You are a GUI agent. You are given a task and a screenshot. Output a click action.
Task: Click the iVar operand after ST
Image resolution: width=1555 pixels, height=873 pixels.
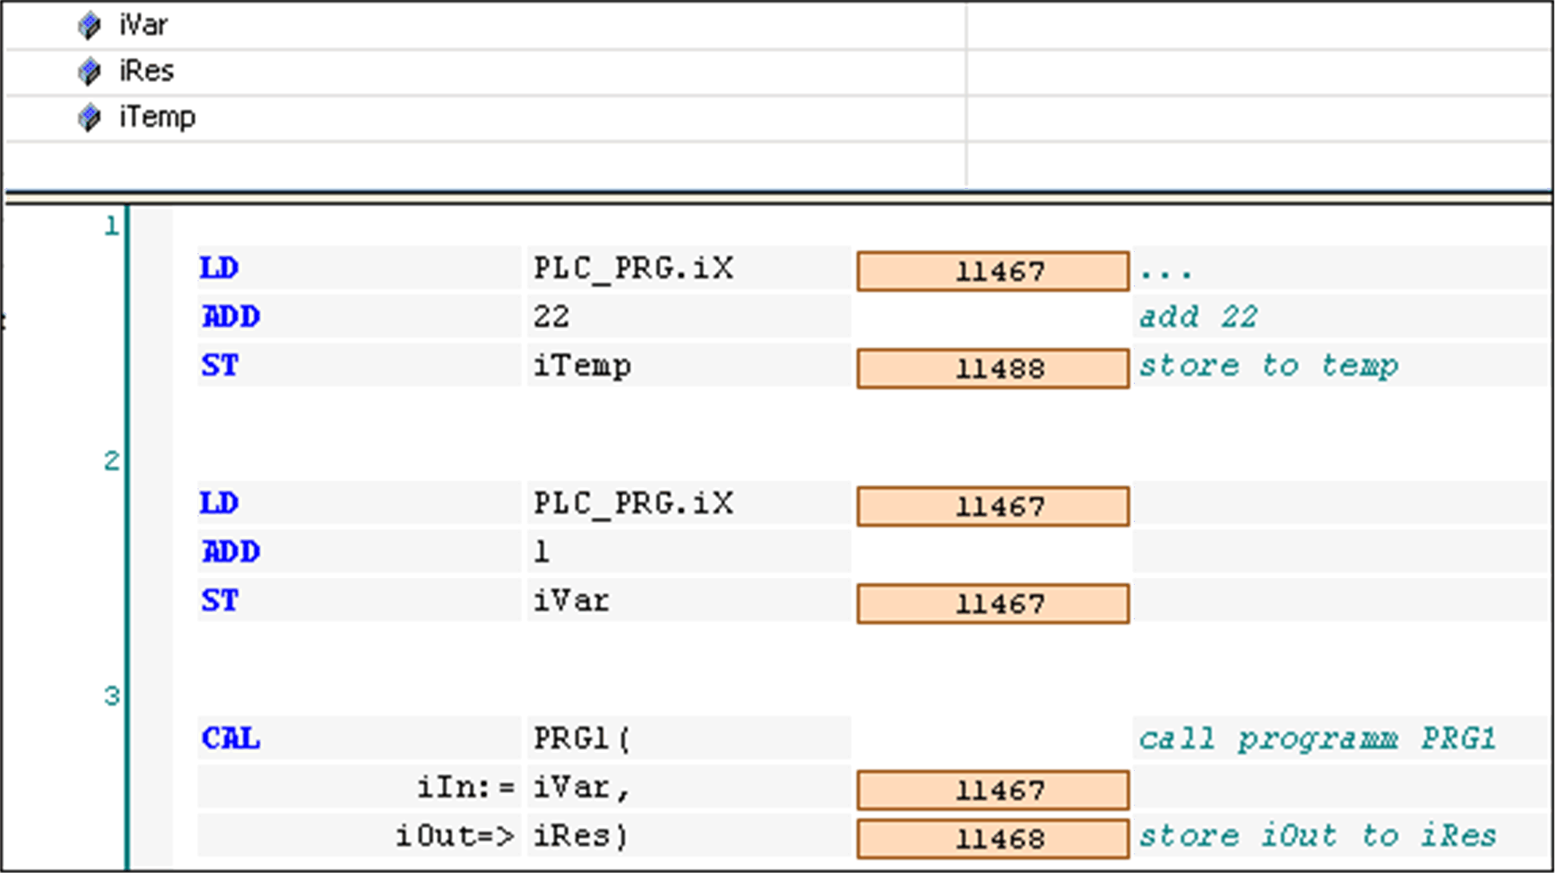point(572,601)
